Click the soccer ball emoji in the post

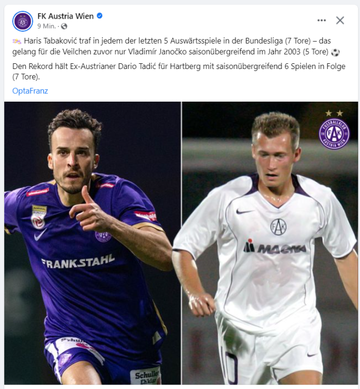336,52
